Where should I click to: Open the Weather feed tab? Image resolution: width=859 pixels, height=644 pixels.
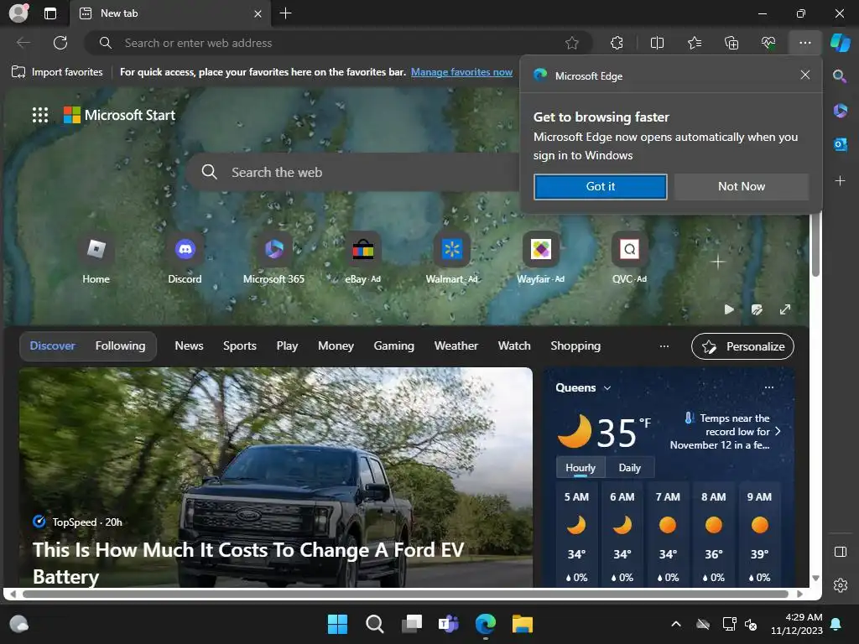(456, 346)
